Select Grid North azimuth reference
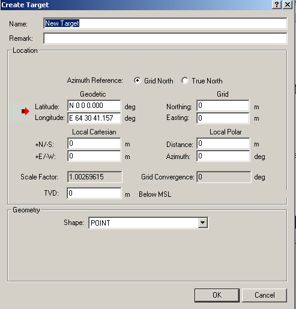 click(x=137, y=80)
